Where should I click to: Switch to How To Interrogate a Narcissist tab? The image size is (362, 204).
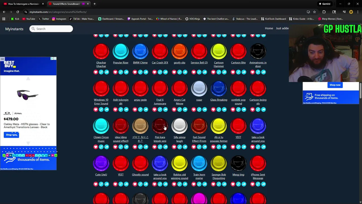(x=24, y=4)
